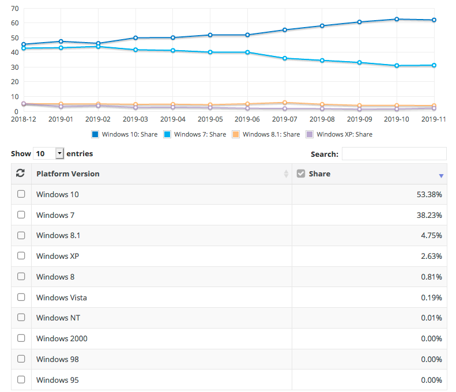This screenshot has width=456, height=392.
Task: Select the Windows XP platform name
Action: tap(58, 256)
